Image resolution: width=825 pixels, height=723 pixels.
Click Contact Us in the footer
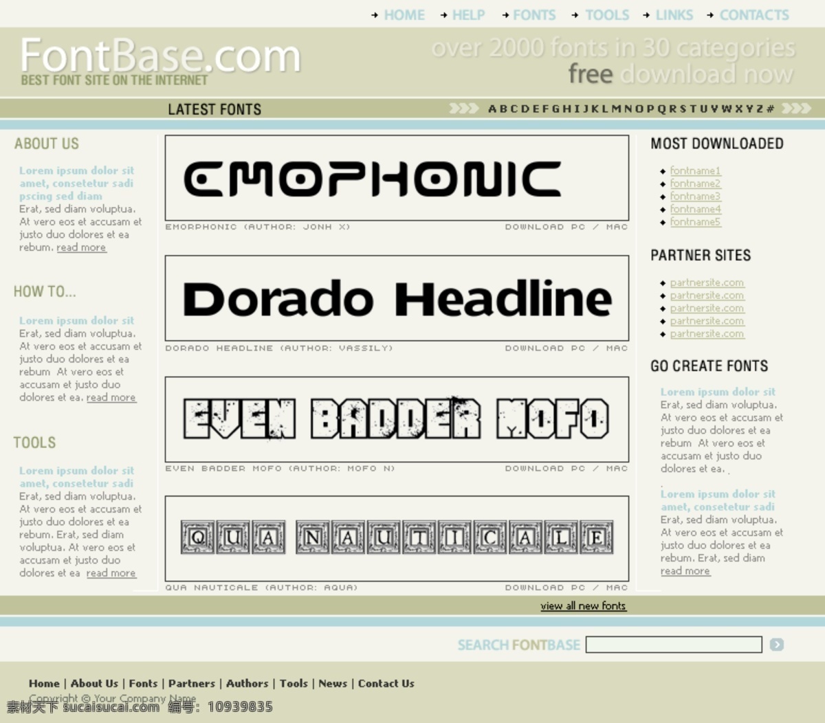(386, 683)
